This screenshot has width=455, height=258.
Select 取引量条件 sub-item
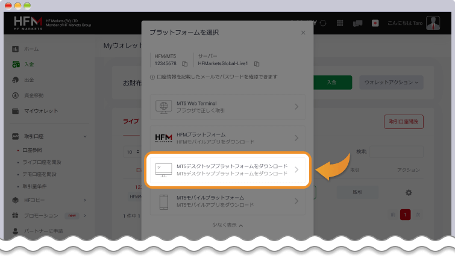(x=34, y=186)
